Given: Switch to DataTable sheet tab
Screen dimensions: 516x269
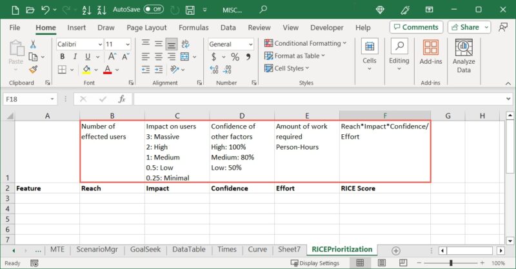Looking at the screenshot, I should pyautogui.click(x=189, y=250).
